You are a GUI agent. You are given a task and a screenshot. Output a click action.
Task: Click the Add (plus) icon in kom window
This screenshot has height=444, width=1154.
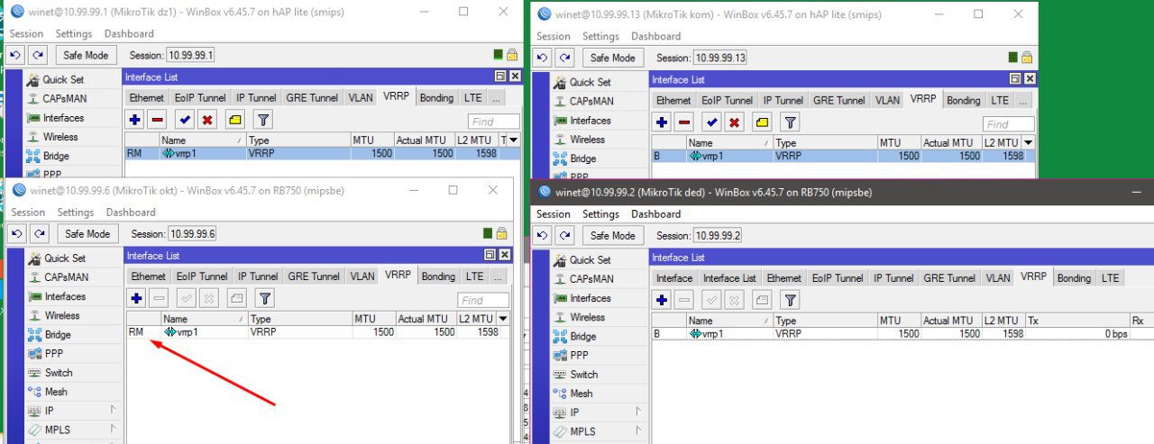[x=662, y=122]
